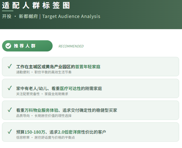182x148 pixels.
Task: Click checkmark beside 预算150-180万 card
Action: coord(10,132)
